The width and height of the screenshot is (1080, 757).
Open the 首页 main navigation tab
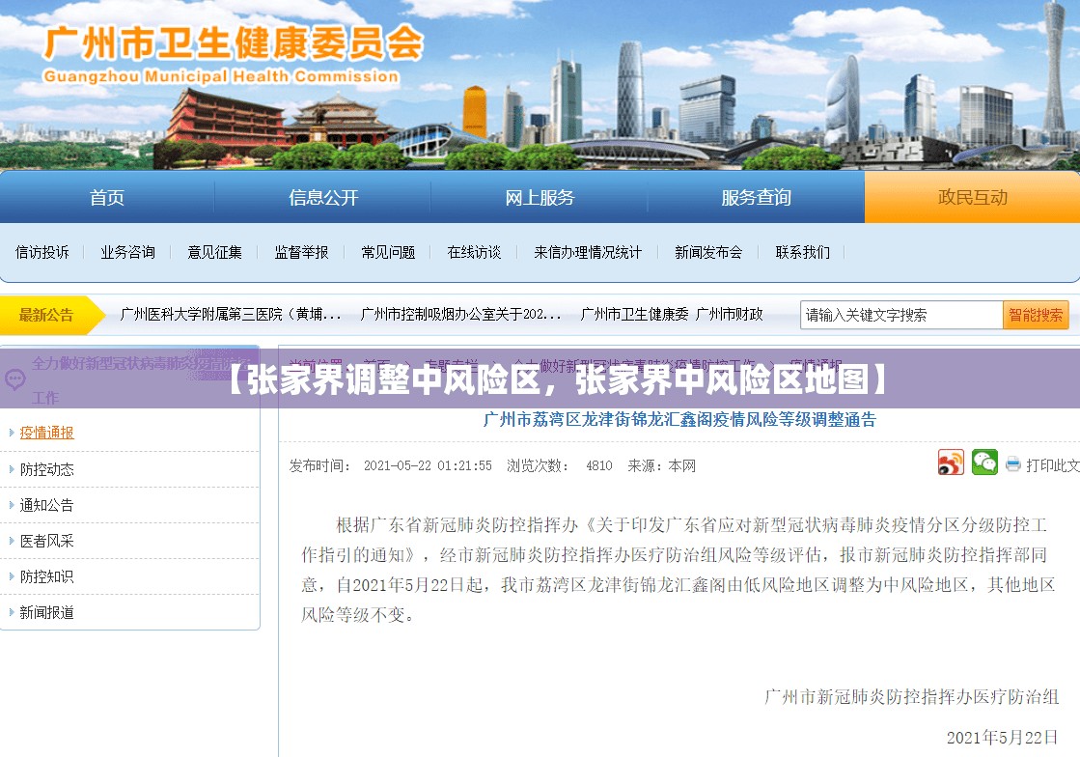coord(107,198)
